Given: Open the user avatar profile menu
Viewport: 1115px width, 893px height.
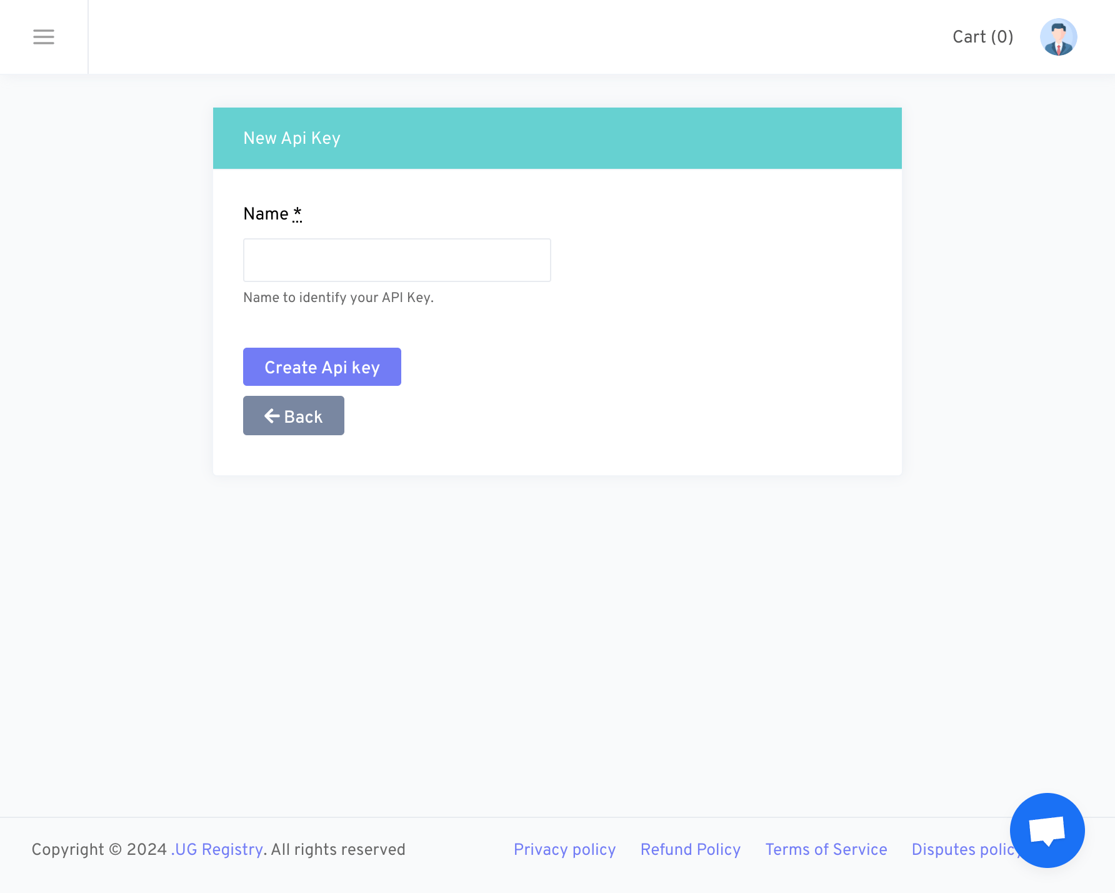Looking at the screenshot, I should pyautogui.click(x=1058, y=37).
